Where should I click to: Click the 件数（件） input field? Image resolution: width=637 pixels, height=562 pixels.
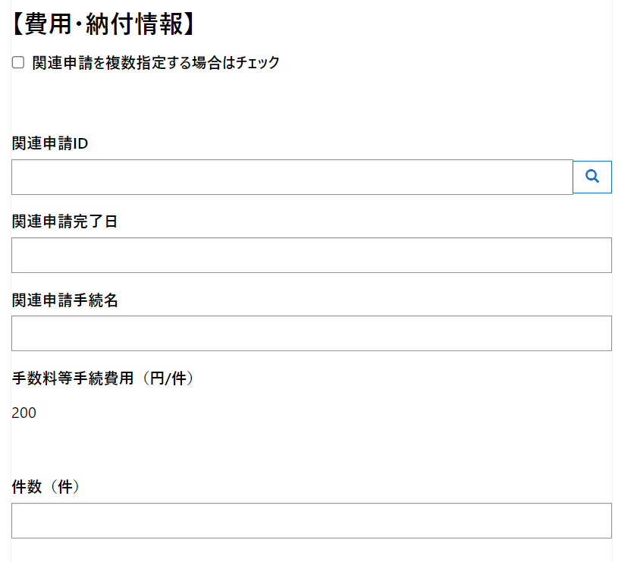(x=311, y=520)
